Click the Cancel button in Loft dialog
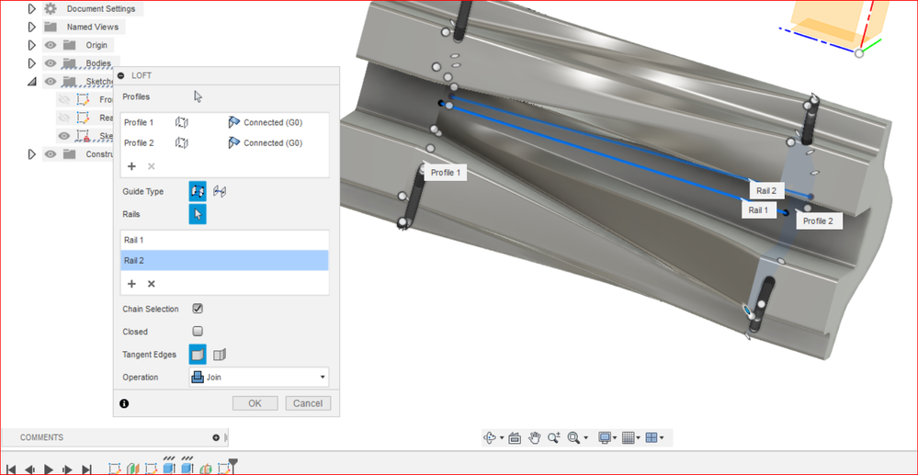 coord(308,403)
